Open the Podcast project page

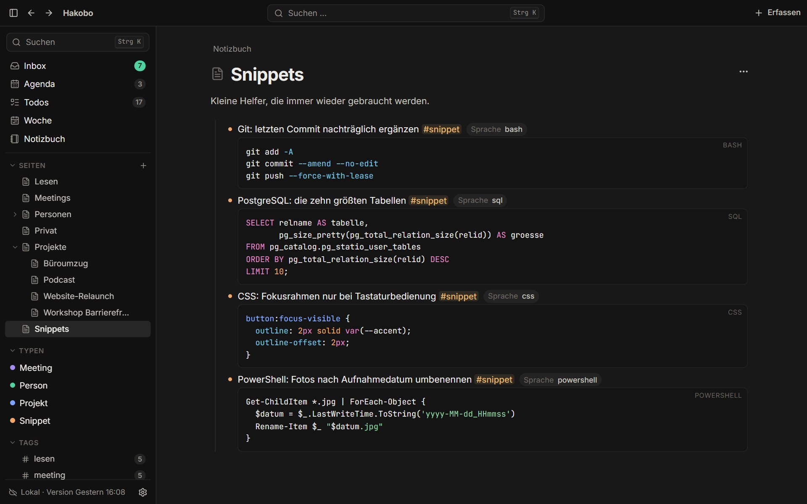point(78,280)
